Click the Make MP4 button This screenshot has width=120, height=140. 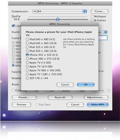coord(98,105)
